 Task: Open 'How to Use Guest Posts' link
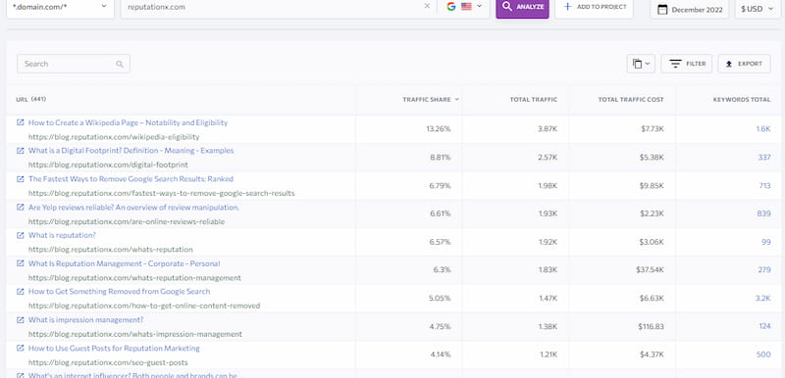click(114, 348)
